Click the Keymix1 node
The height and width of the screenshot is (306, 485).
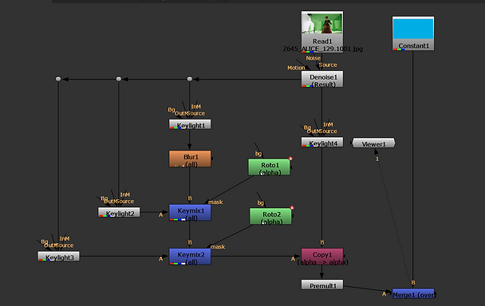tap(190, 213)
